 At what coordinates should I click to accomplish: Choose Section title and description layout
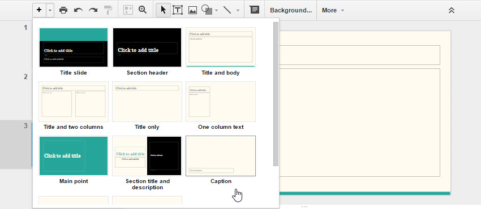pyautogui.click(x=147, y=156)
